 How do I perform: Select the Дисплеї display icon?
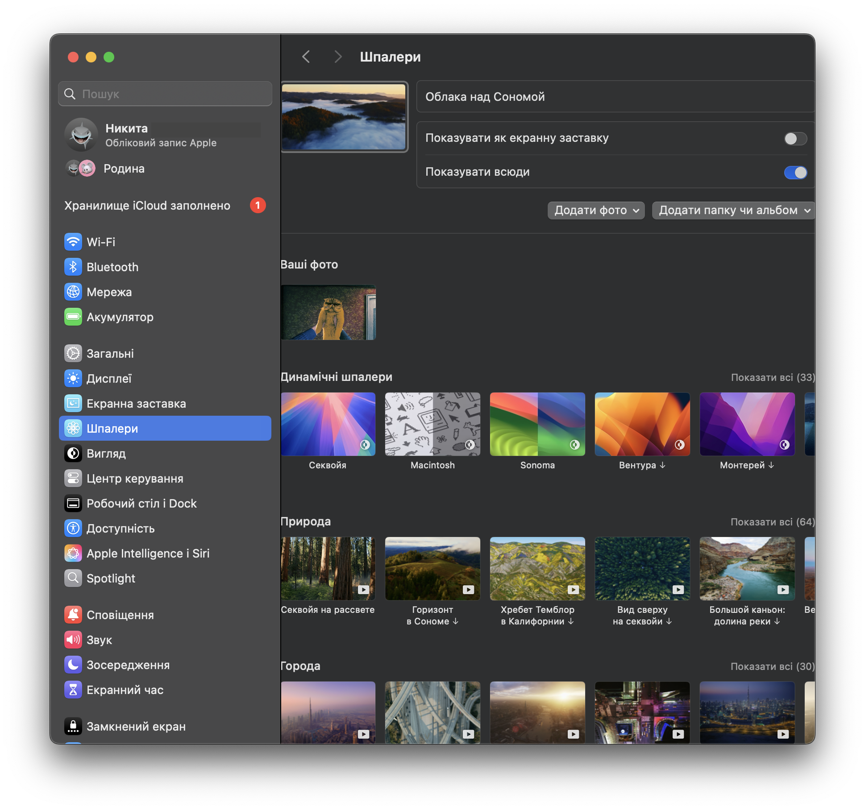point(73,379)
